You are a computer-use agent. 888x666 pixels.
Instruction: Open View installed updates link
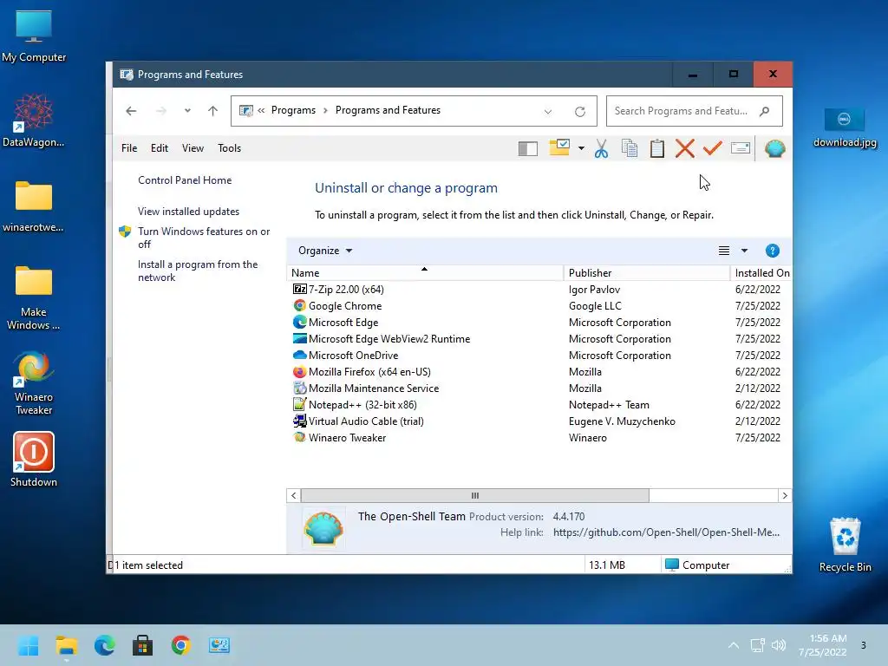(x=188, y=212)
